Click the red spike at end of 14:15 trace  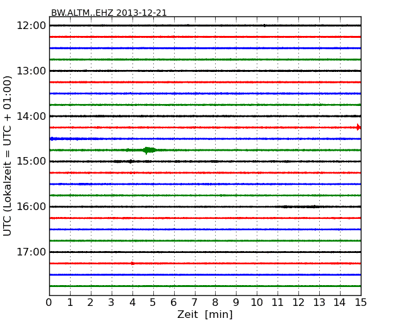(x=358, y=127)
